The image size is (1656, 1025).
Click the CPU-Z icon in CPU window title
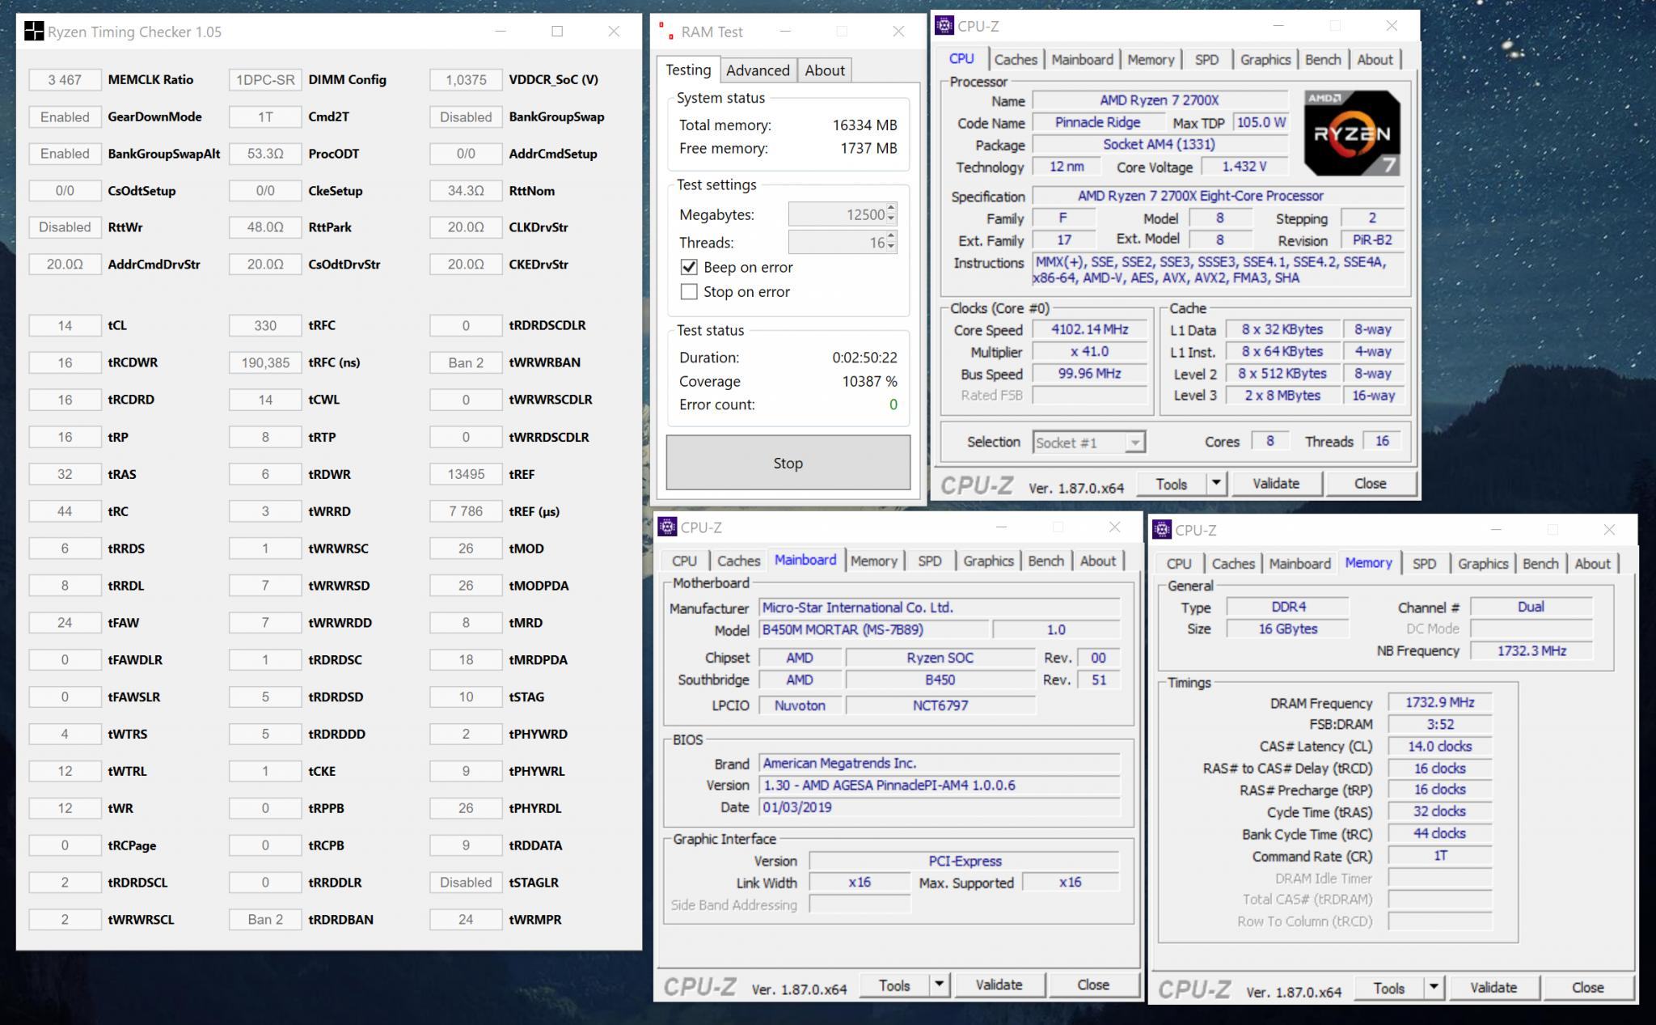point(944,26)
